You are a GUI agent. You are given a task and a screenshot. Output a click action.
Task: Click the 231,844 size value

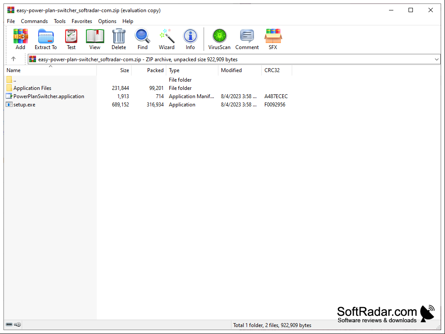[x=120, y=88]
